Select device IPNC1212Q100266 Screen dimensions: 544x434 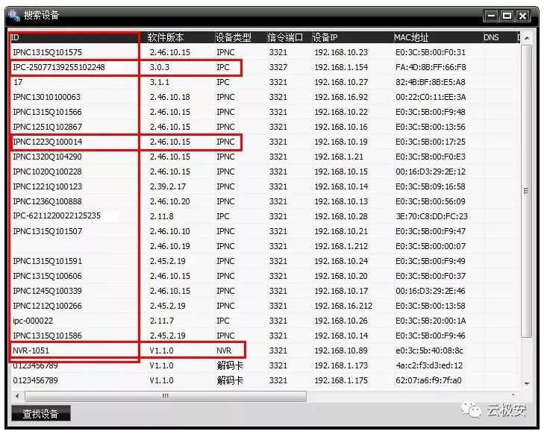[x=47, y=306]
